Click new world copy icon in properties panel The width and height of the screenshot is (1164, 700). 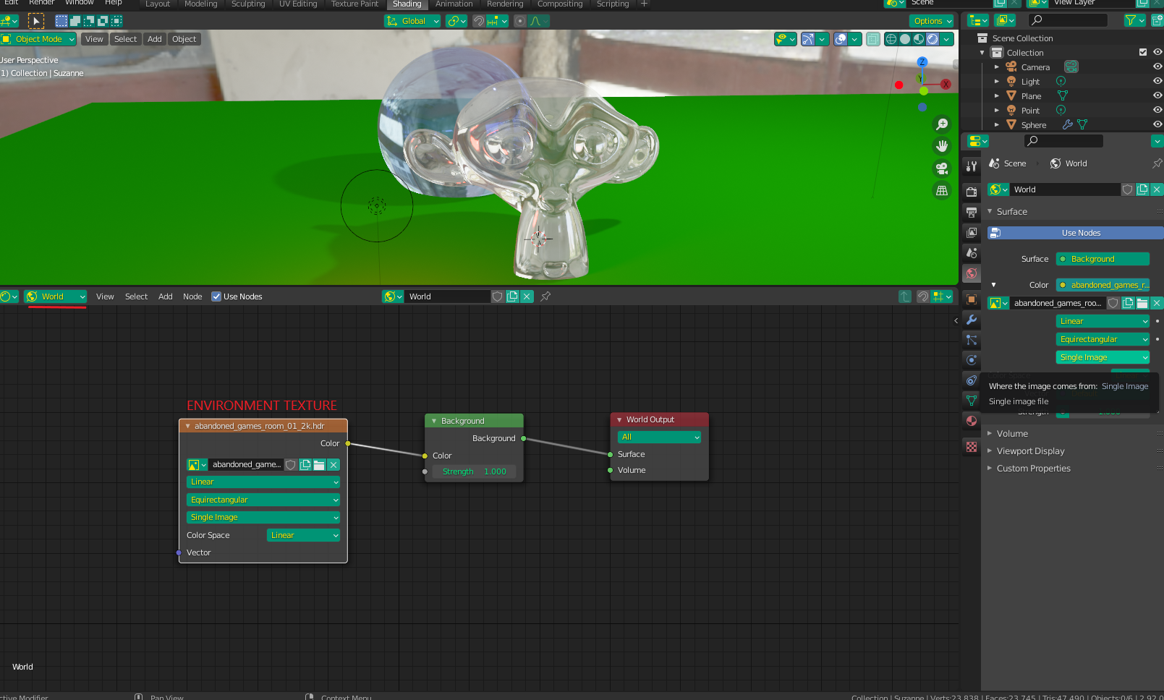pos(1142,189)
